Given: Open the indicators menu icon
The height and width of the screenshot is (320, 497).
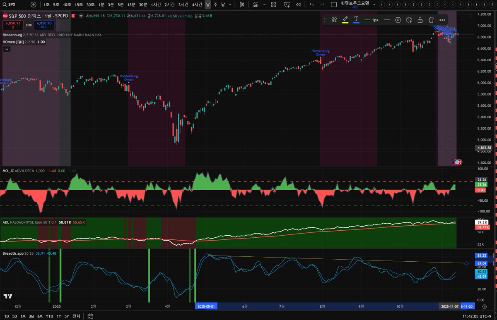Looking at the screenshot, I should click(x=256, y=4).
